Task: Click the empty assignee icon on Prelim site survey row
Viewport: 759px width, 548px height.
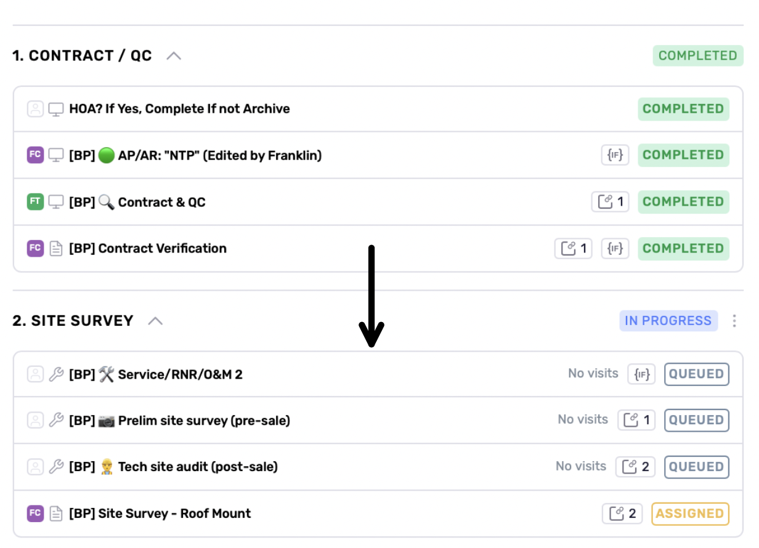Action: tap(36, 421)
